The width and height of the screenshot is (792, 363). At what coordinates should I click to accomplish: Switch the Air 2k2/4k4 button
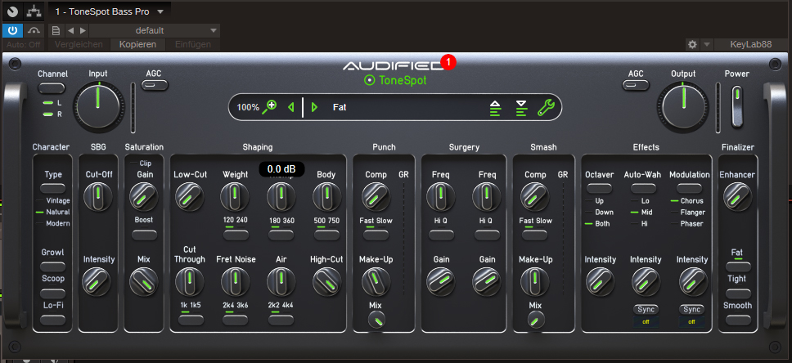tap(281, 320)
